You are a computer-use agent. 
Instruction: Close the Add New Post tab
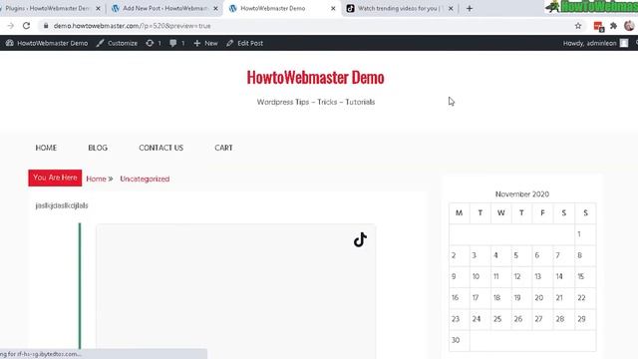(215, 8)
